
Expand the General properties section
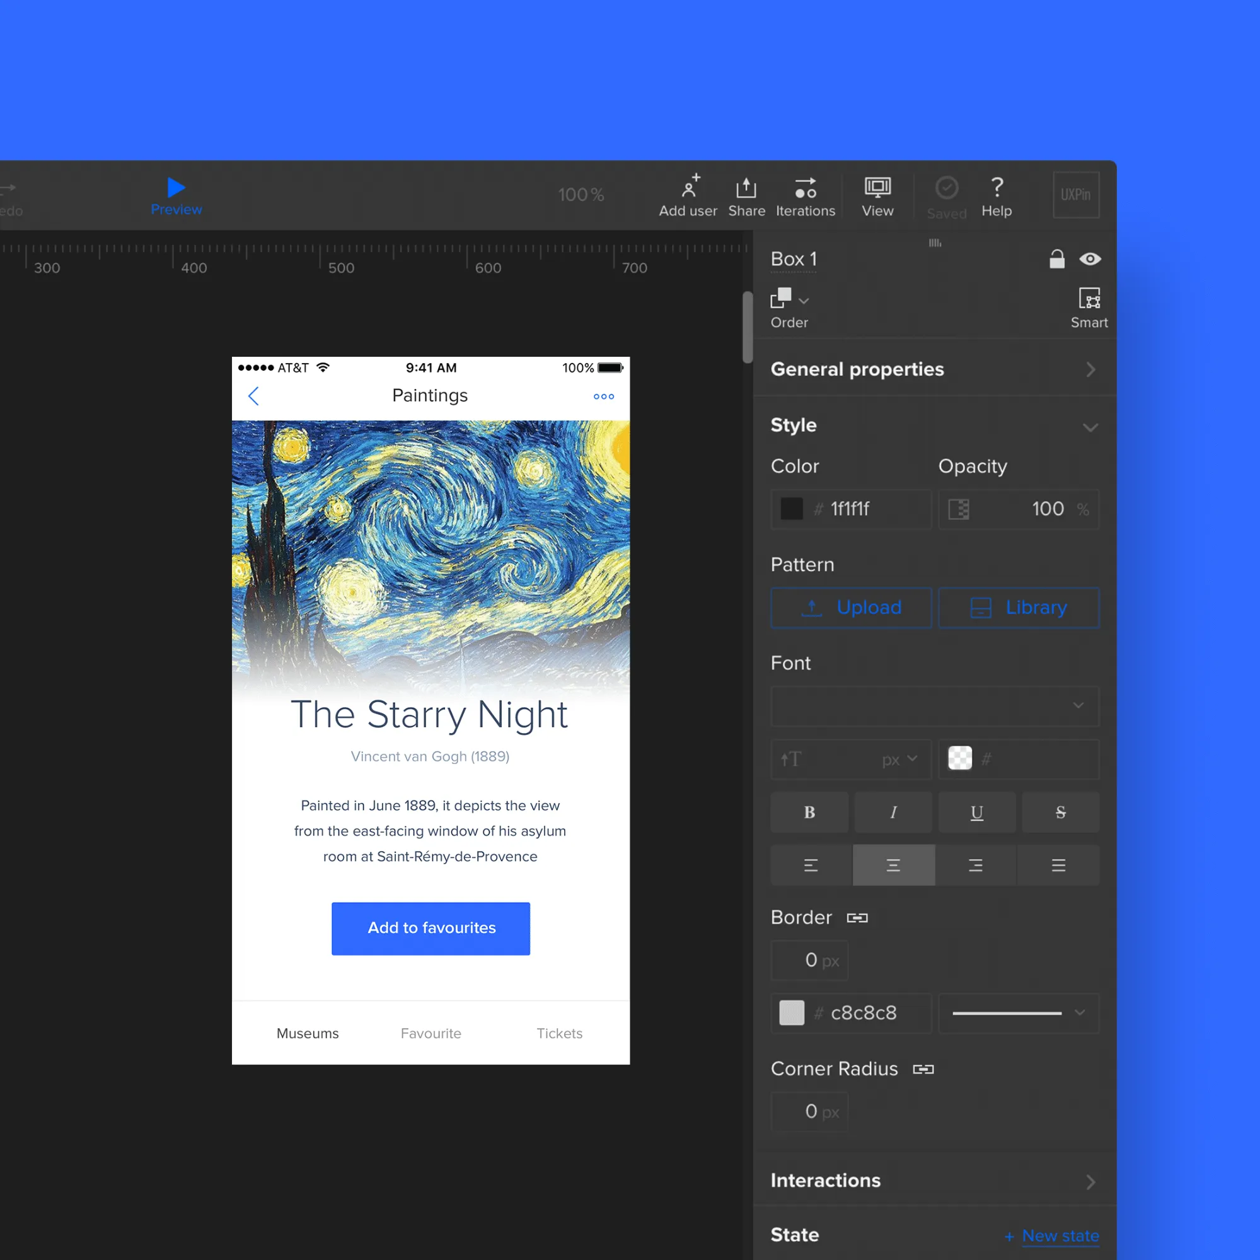tap(1089, 369)
